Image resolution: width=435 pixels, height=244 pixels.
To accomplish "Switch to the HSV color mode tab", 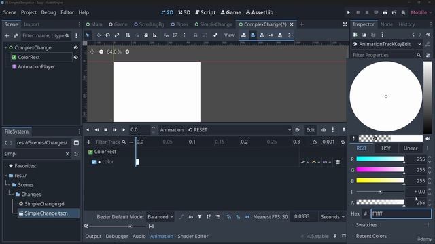I will 386,148.
